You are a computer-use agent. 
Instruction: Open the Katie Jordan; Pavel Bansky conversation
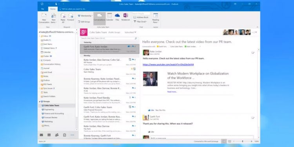[110, 100]
